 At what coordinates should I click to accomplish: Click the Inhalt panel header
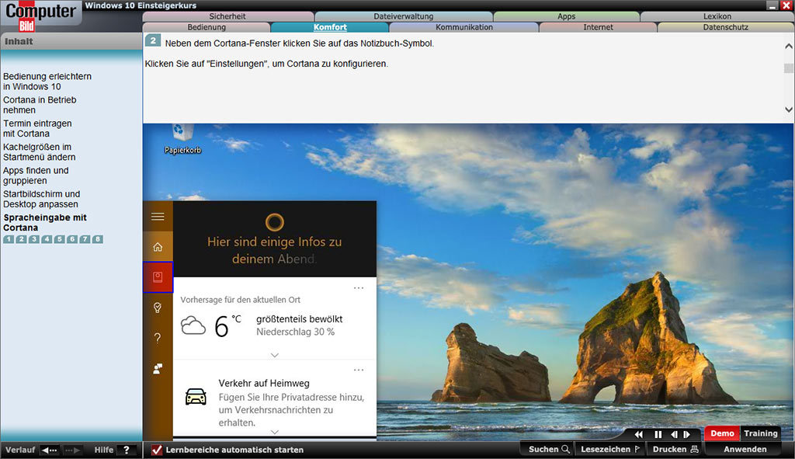coord(71,42)
